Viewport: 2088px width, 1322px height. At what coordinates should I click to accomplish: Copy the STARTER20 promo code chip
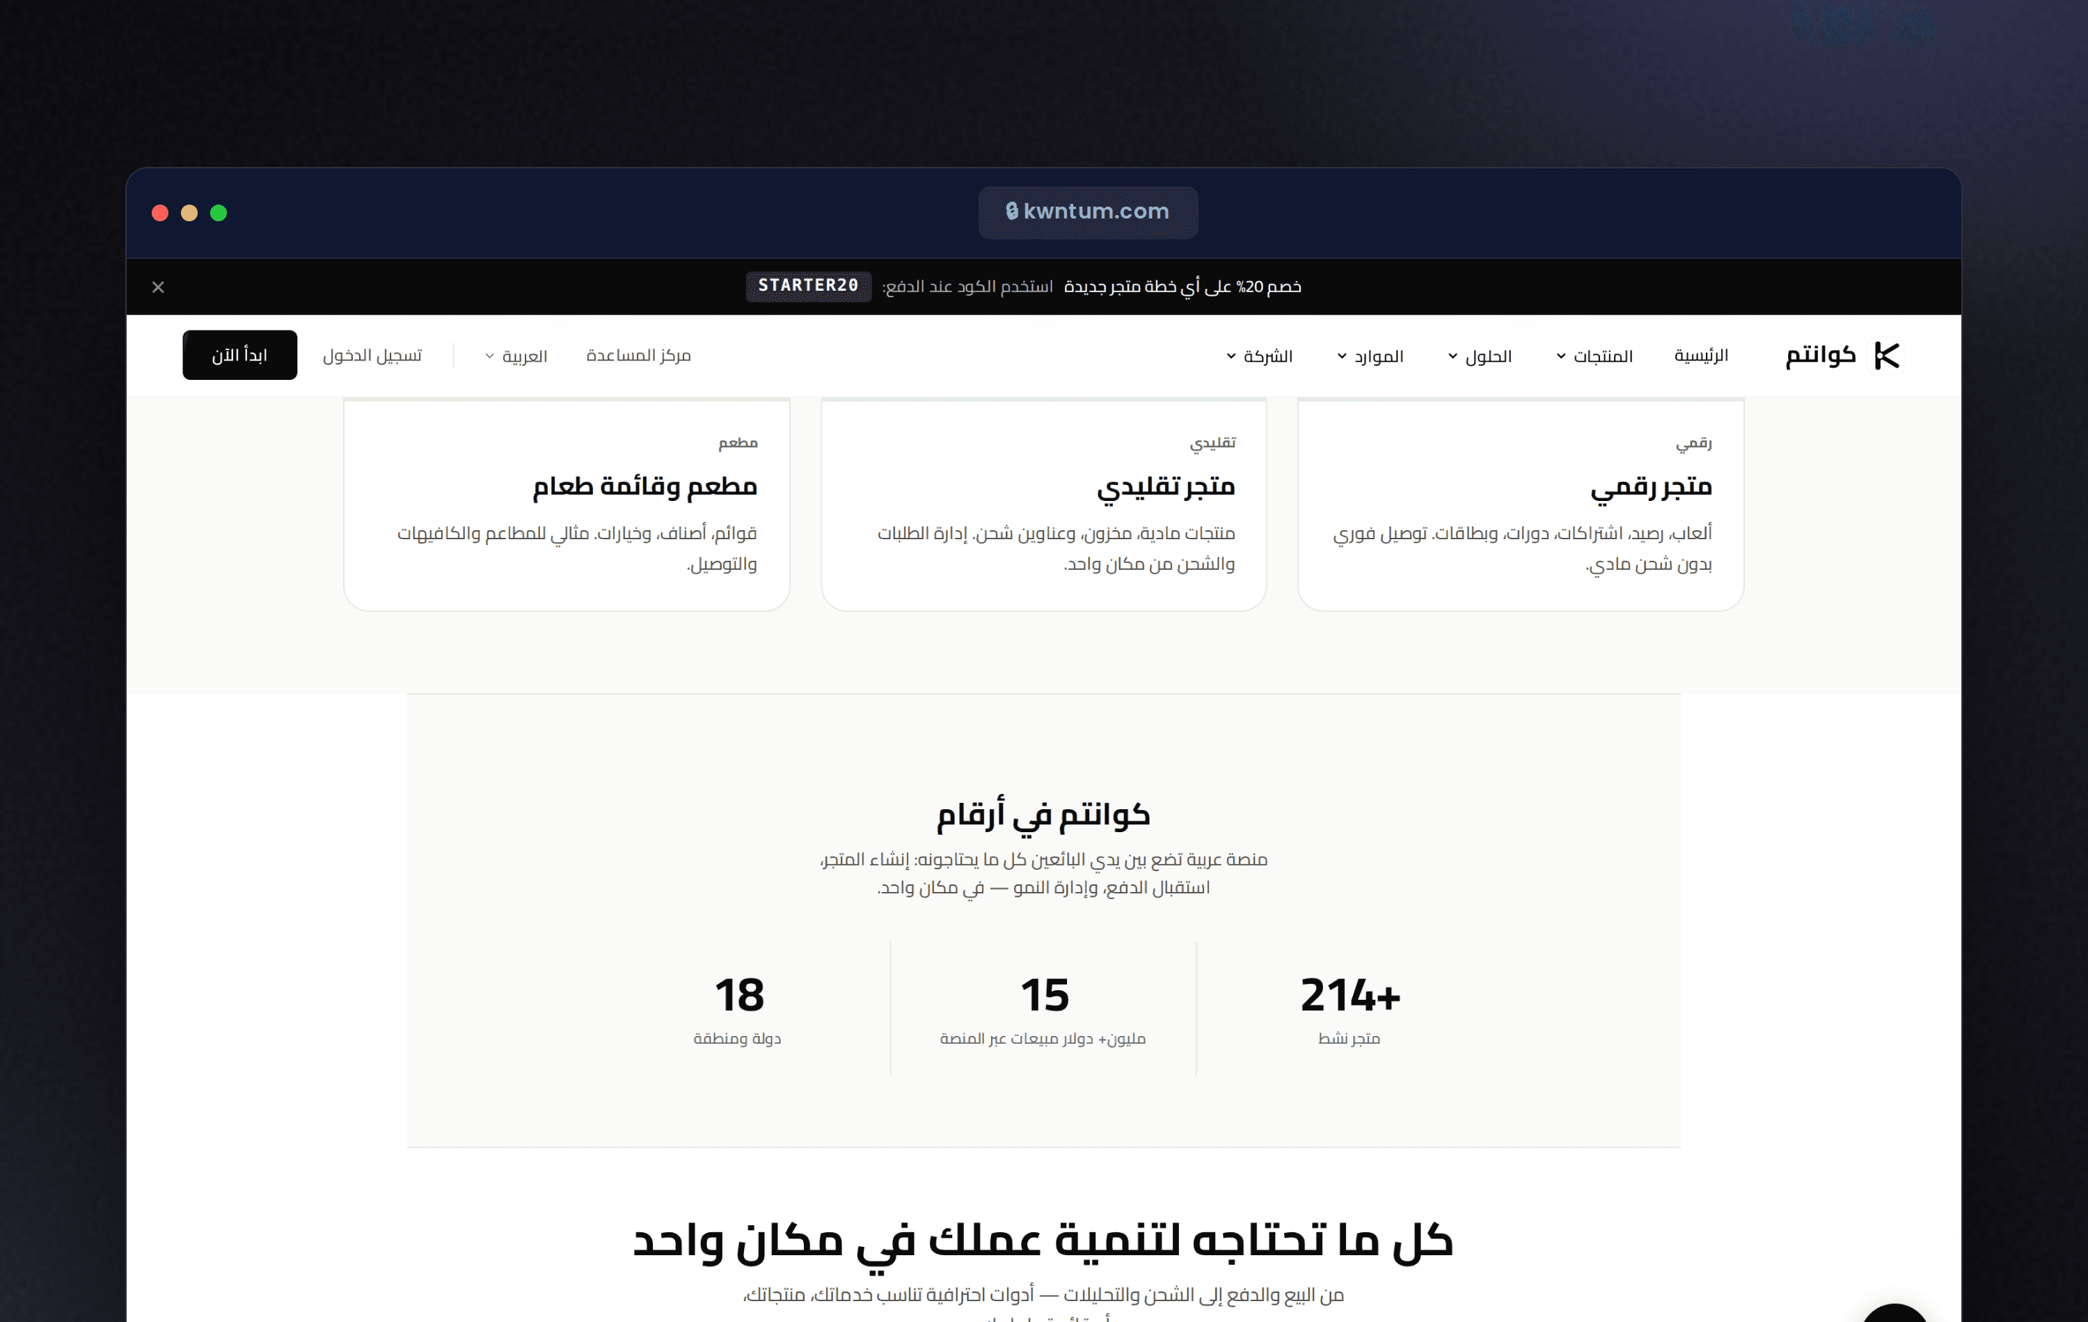point(808,286)
